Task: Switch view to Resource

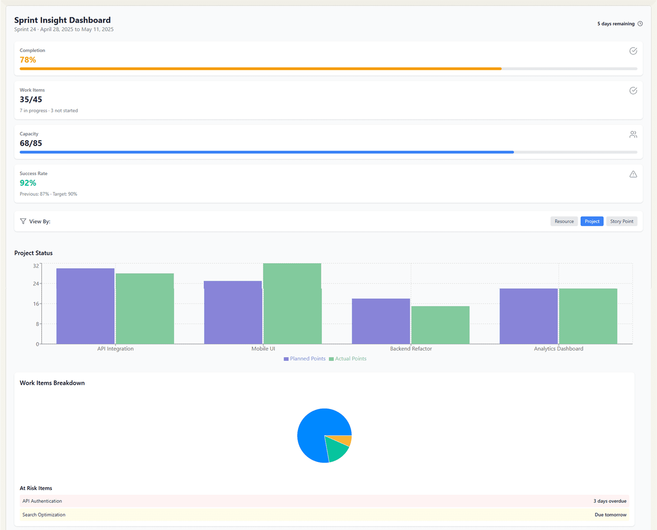Action: (564, 221)
